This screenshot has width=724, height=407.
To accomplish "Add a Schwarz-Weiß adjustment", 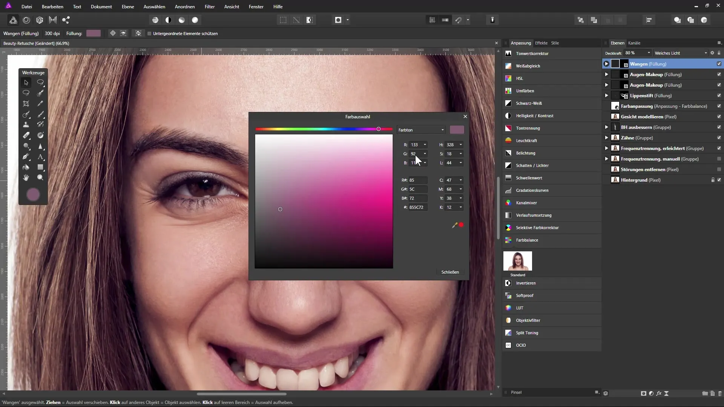I will (x=552, y=103).
